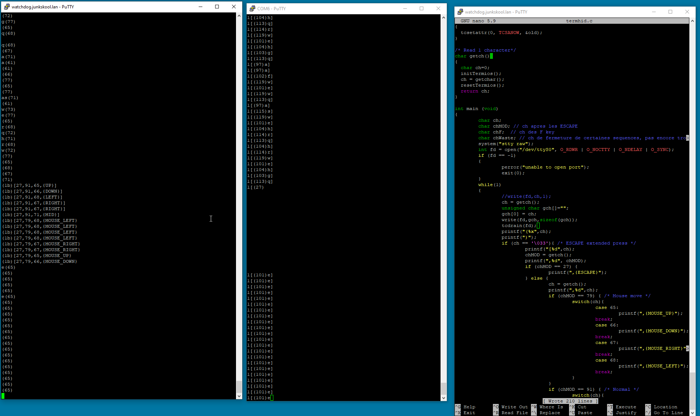Click the ^K Cut shortcut in nano
Image resolution: width=700 pixels, height=416 pixels.
pos(578,407)
